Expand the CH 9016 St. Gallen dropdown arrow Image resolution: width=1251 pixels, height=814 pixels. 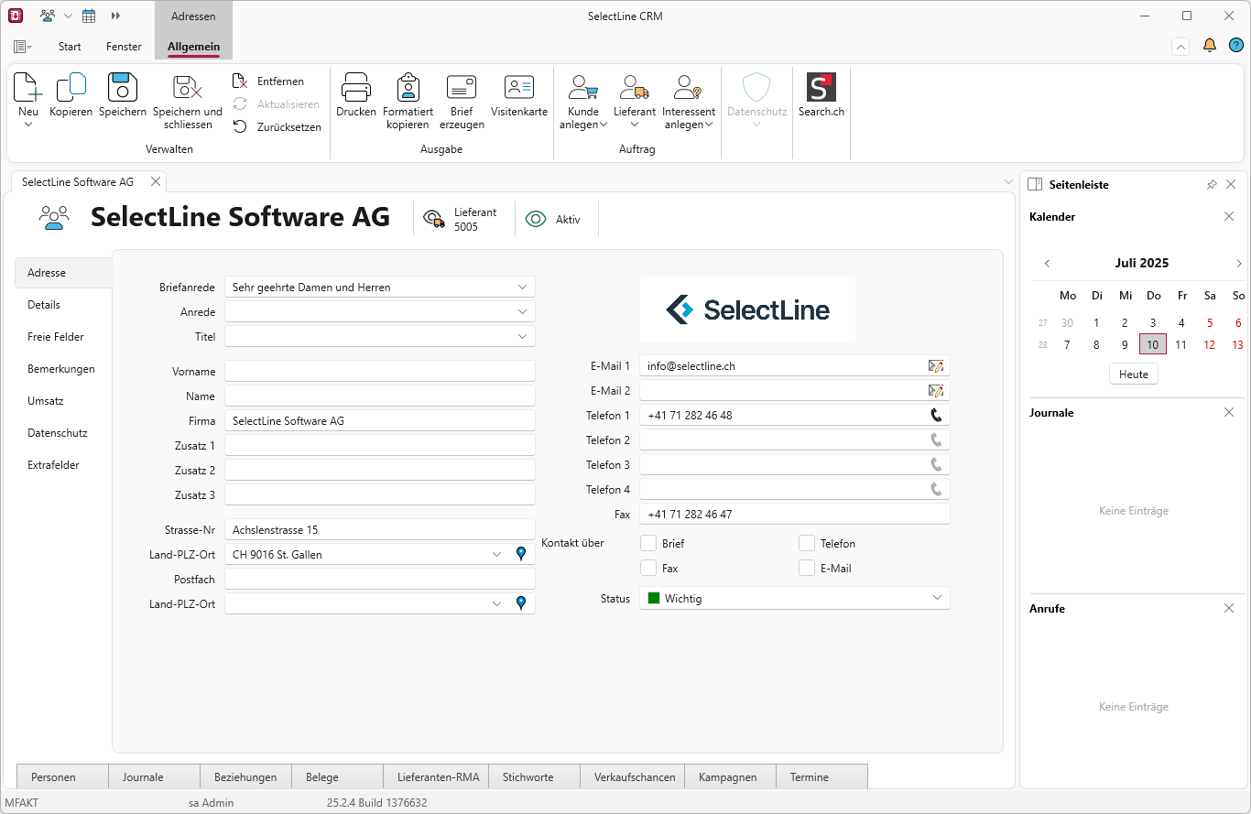tap(496, 554)
